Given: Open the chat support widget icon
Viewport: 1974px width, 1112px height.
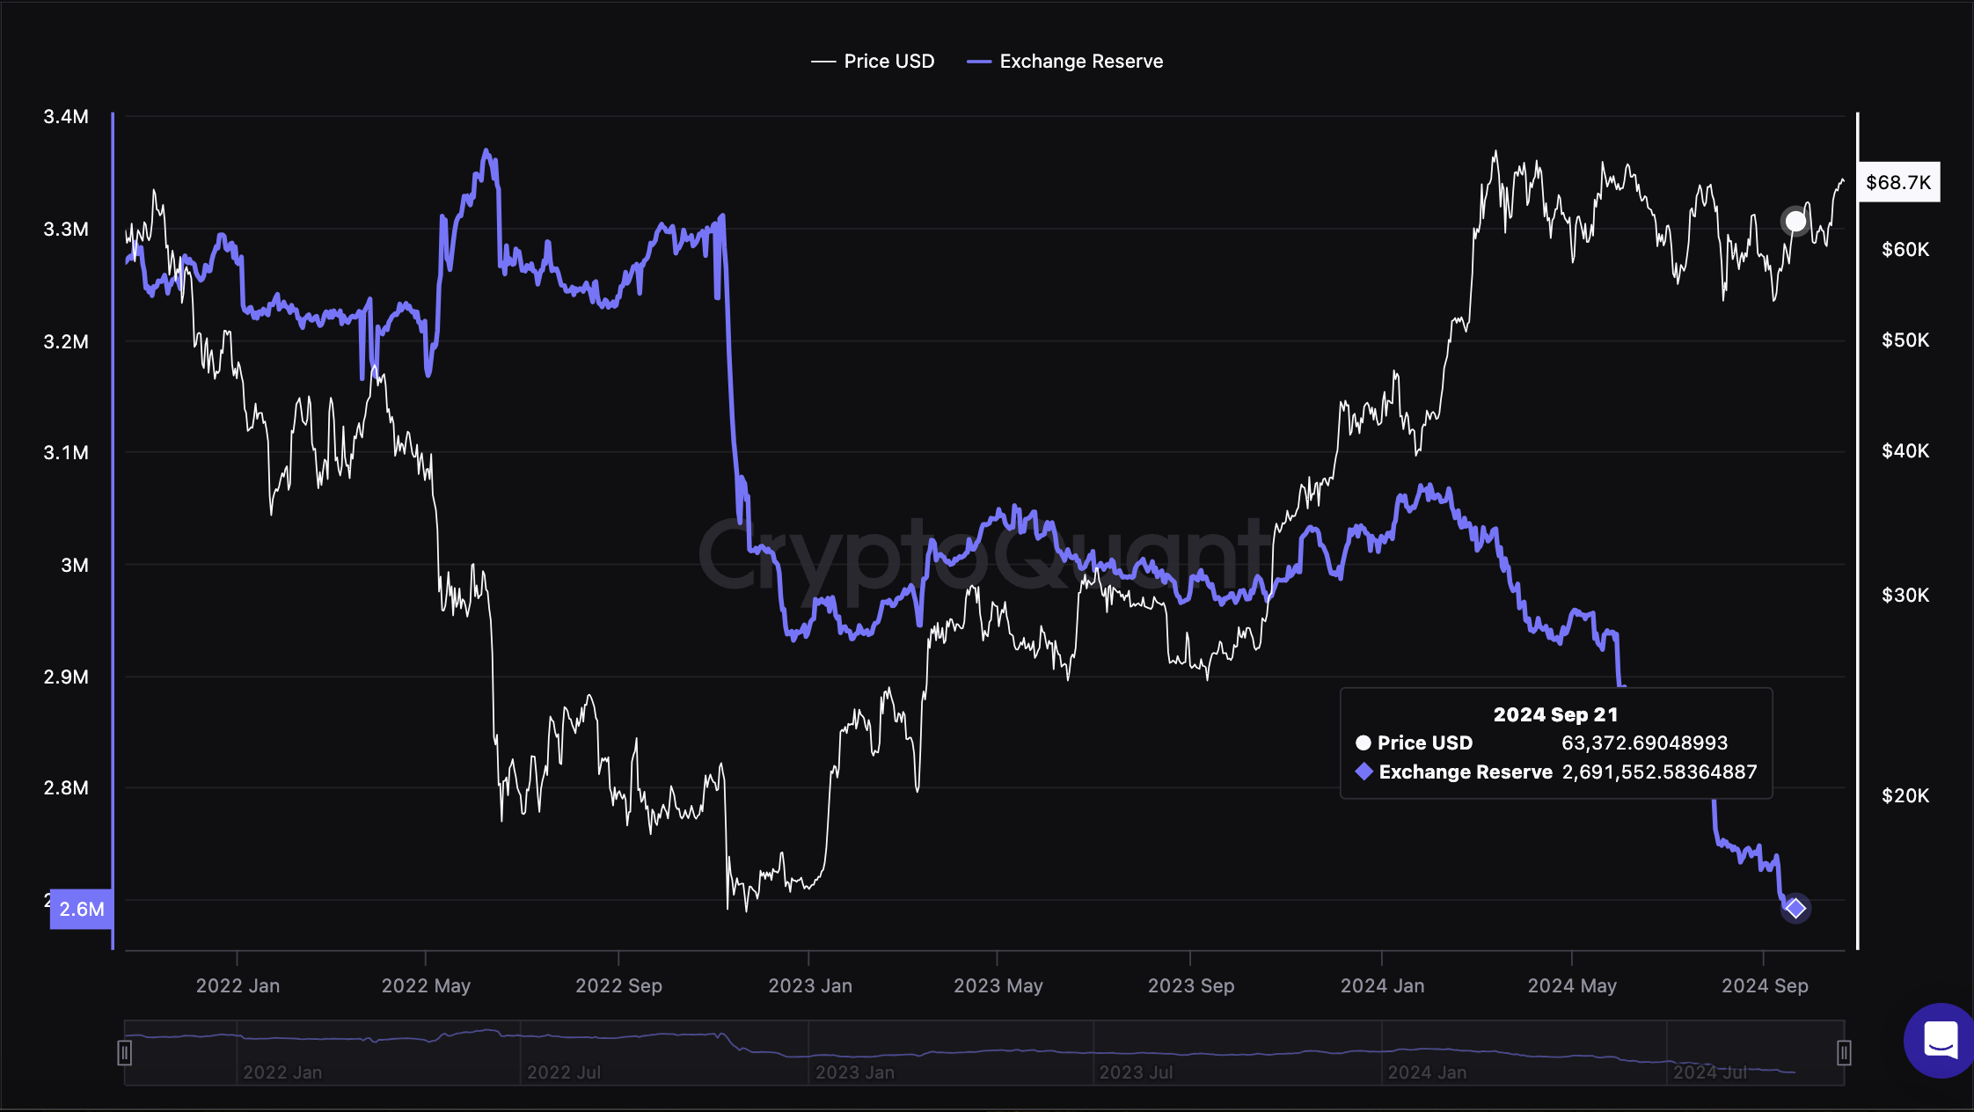Looking at the screenshot, I should click(x=1940, y=1040).
